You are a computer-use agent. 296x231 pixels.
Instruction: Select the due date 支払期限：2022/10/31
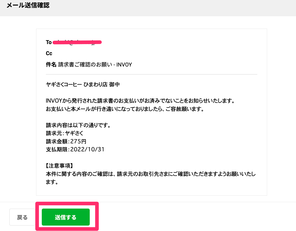(75, 150)
